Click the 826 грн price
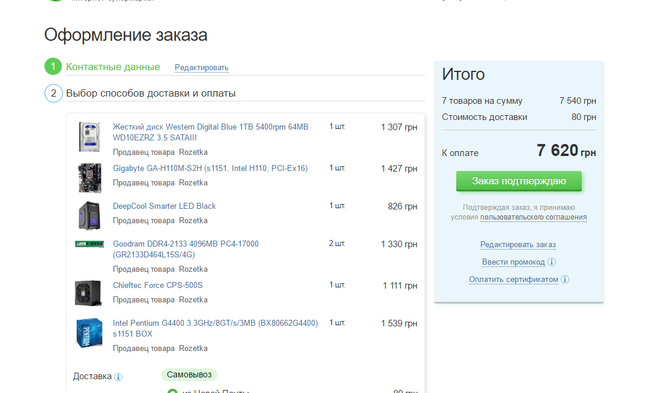The image size is (667, 393). click(402, 206)
